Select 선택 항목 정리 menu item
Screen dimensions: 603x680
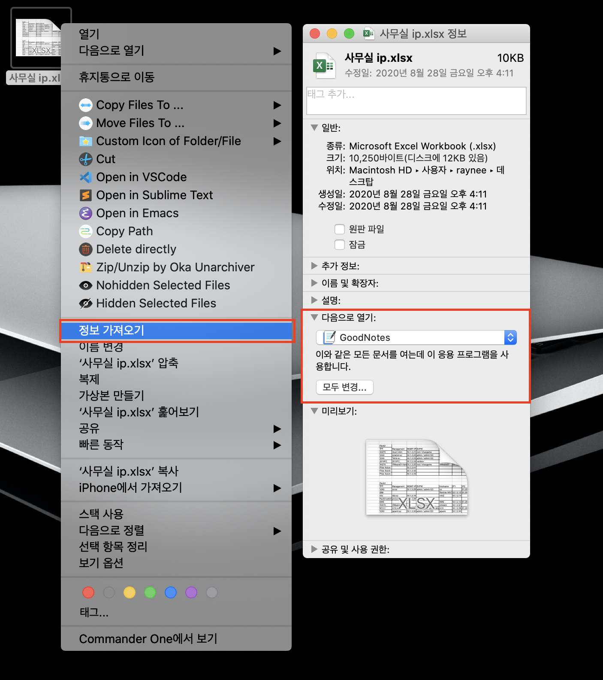(176, 547)
